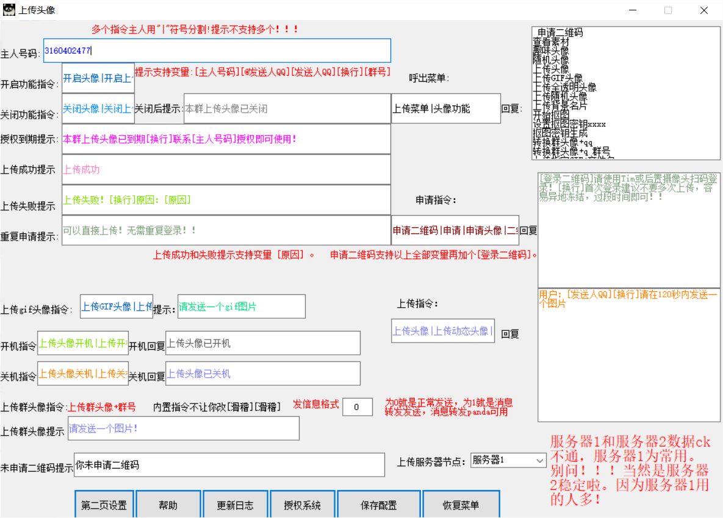Click the red text 上传群头像+群号
This screenshot has height=518, width=723.
[102, 407]
